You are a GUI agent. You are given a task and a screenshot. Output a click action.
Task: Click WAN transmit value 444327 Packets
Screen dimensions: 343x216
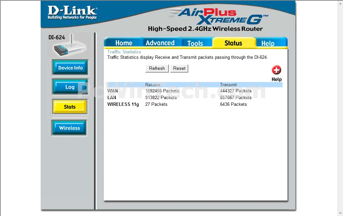[x=236, y=91]
